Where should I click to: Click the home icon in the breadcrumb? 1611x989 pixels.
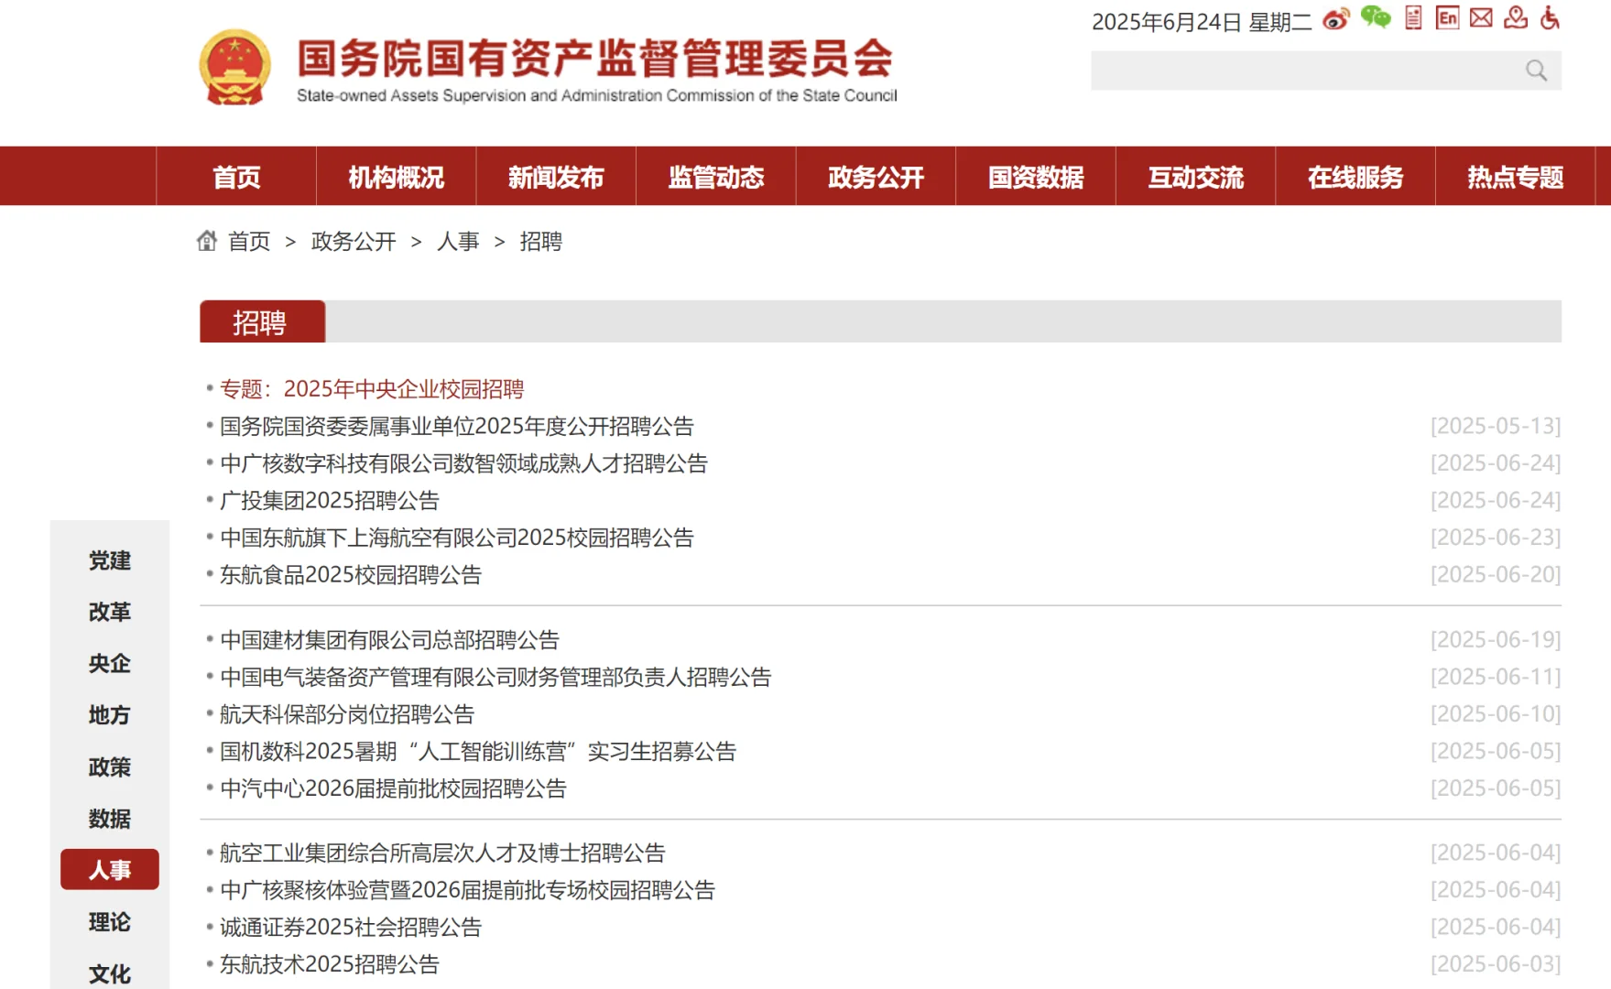coord(207,241)
